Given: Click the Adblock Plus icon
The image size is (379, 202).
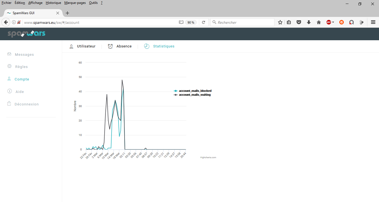Looking at the screenshot, I should pos(329,22).
